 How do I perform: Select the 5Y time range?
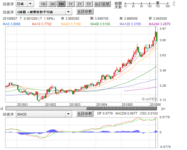[89, 4]
